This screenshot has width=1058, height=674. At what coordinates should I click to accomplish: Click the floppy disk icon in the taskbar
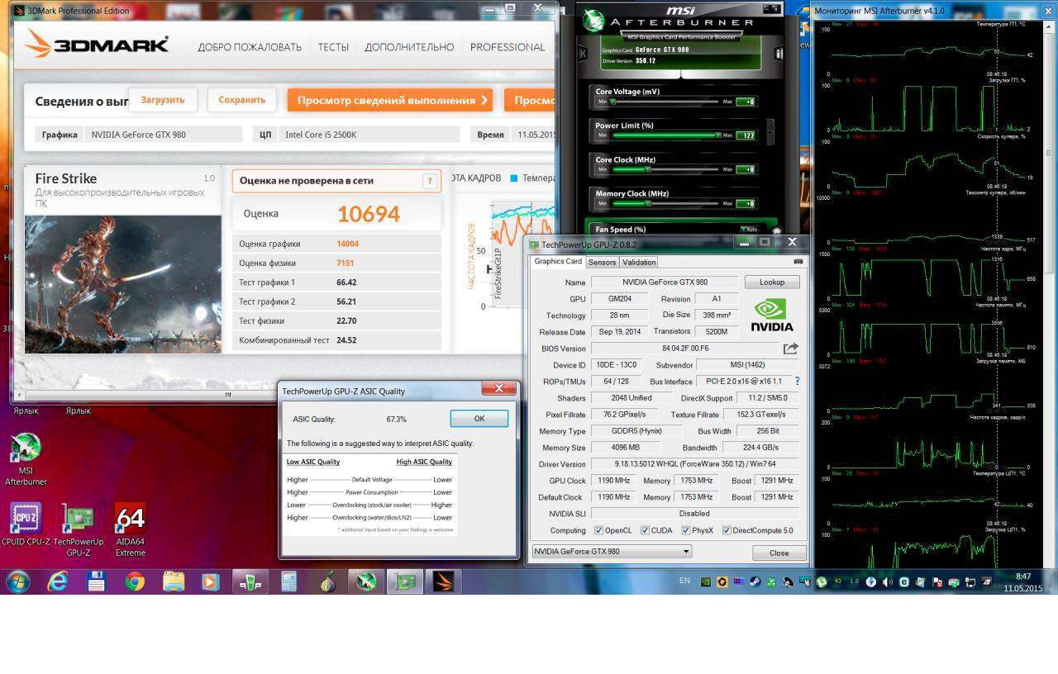pyautogui.click(x=96, y=581)
